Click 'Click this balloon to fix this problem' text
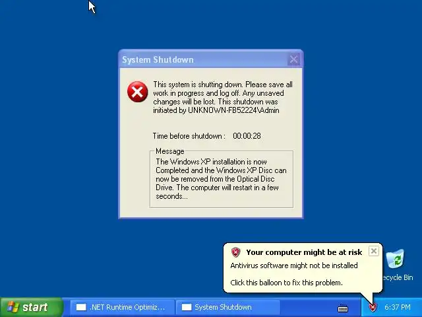The width and height of the screenshot is (422, 317). pos(286,283)
